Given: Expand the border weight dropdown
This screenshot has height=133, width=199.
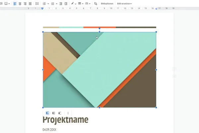Looking at the screenshot, I should [83, 4].
